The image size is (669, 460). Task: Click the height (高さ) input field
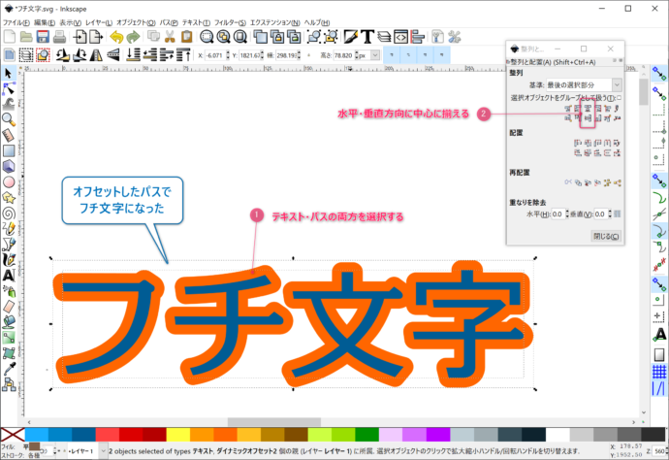coord(343,55)
